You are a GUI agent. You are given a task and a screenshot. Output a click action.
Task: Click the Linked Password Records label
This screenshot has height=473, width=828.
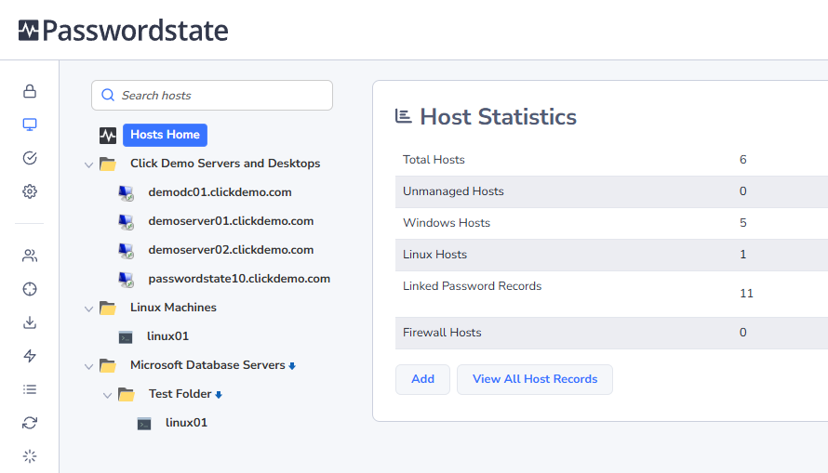point(472,286)
